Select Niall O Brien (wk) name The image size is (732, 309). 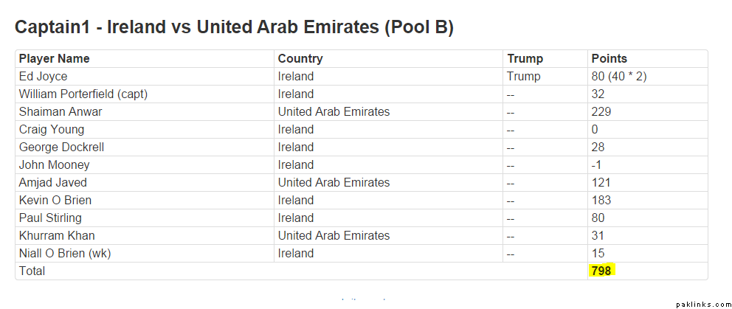coord(63,254)
